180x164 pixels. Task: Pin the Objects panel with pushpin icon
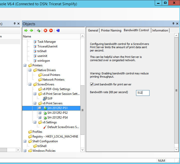(173, 24)
